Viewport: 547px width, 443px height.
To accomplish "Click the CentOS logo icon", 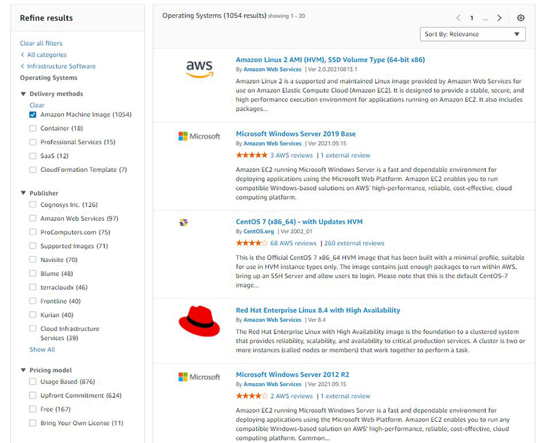I will 183,223.
